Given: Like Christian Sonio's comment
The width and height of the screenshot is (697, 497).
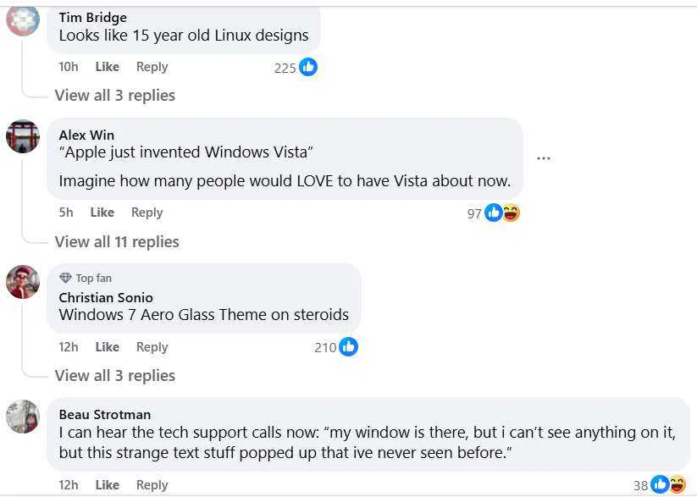Looking at the screenshot, I should point(107,346).
